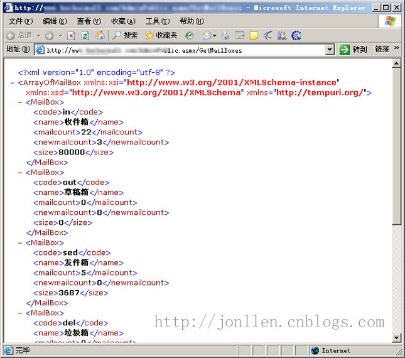This screenshot has width=405, height=358.
Task: Open the View (查看) menu
Action: click(x=89, y=21)
